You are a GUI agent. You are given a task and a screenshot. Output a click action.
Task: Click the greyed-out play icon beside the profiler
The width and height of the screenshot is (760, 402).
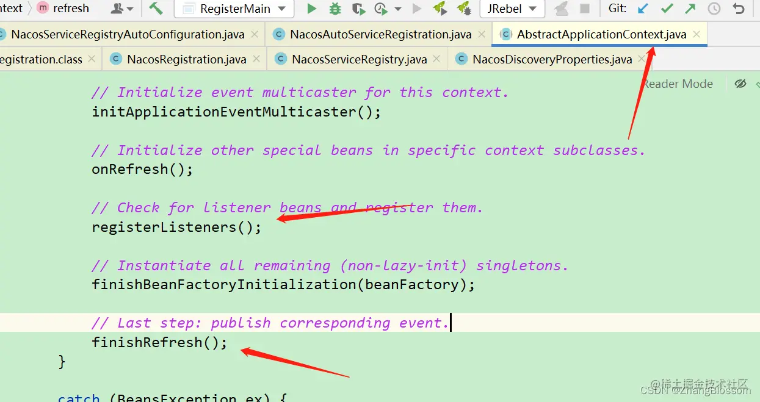pyautogui.click(x=417, y=9)
